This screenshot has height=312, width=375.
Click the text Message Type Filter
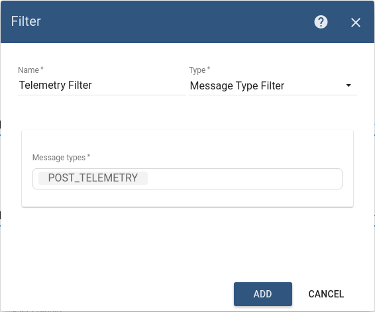tap(237, 85)
